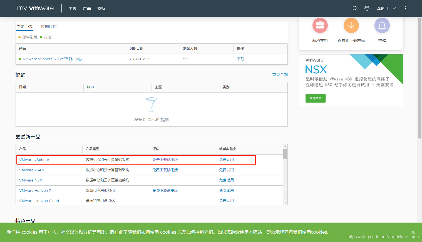Click the 剩余天数 column header

coord(190,49)
